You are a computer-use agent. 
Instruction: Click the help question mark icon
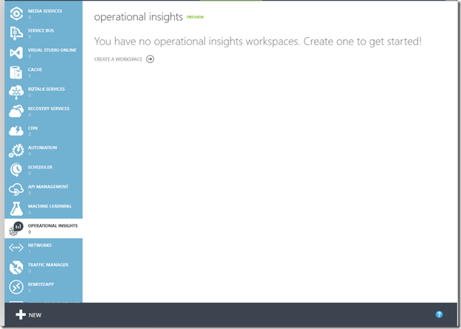point(439,315)
